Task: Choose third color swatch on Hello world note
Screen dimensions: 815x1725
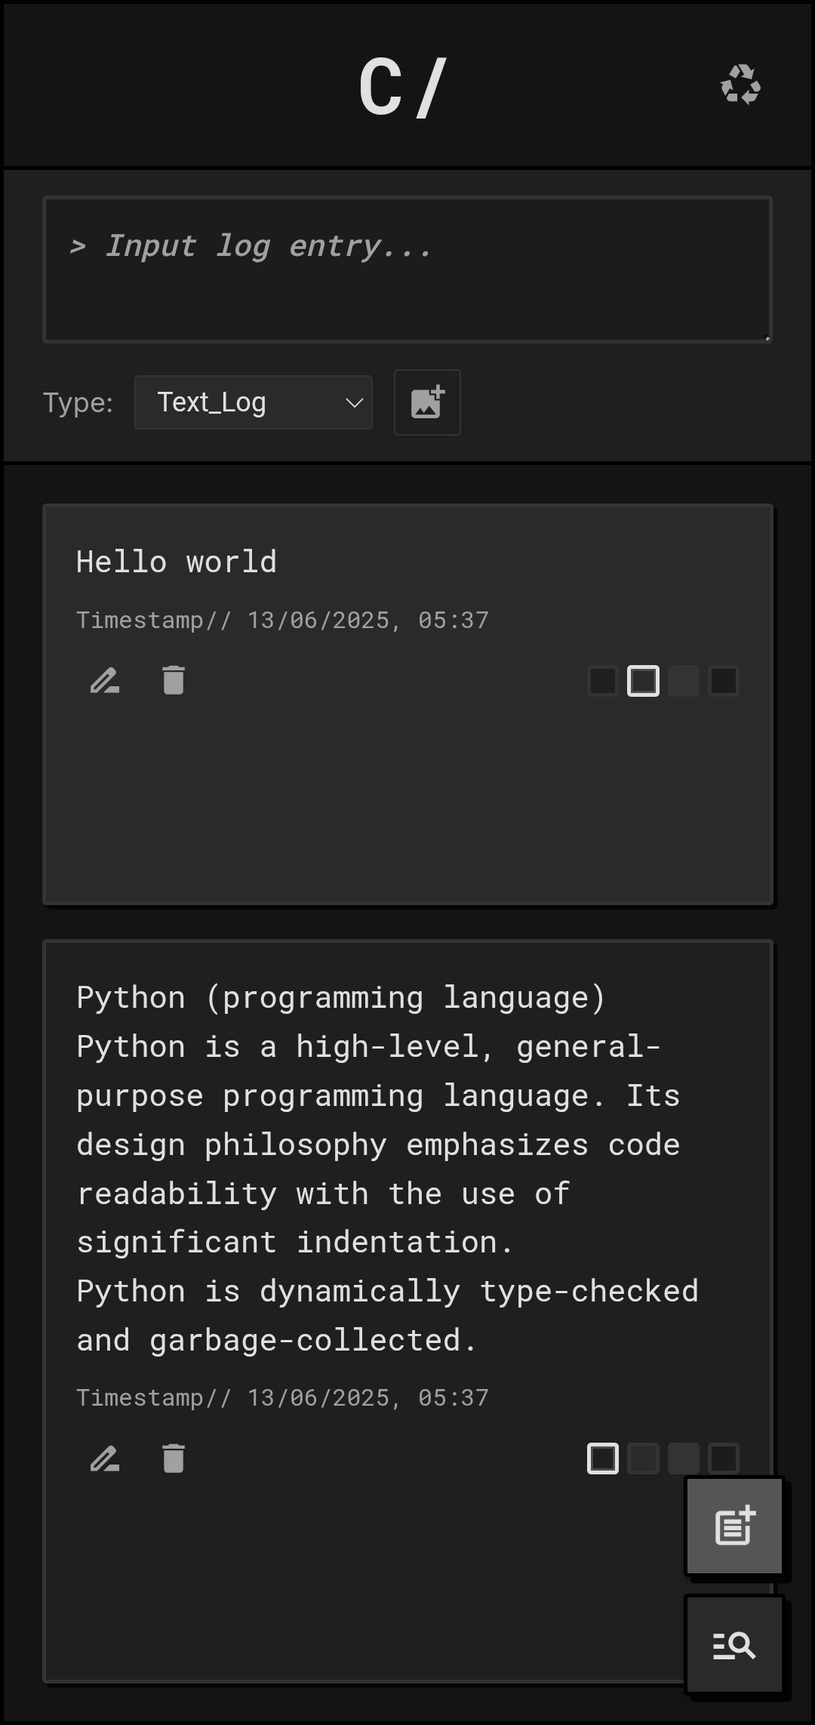Action: 684,681
